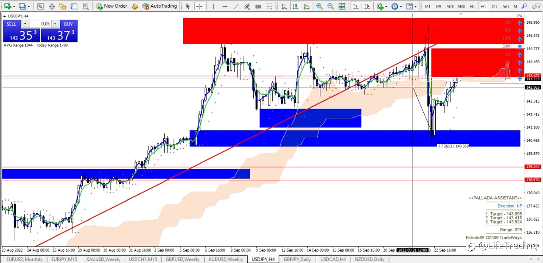Click the 142.963 price label
The image size is (543, 263).
pos(533,87)
